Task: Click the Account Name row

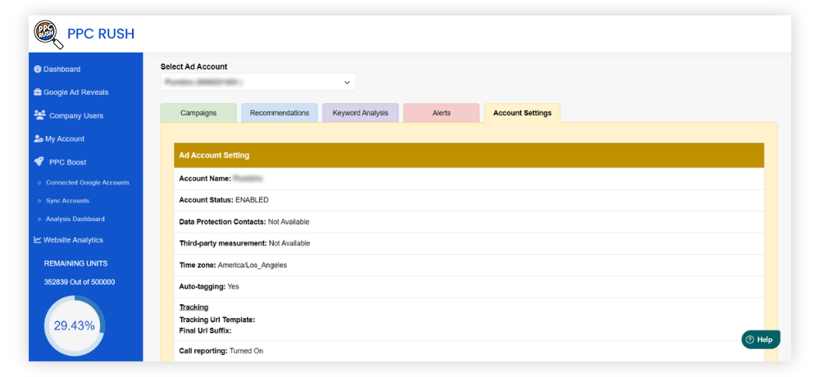Action: pos(469,179)
